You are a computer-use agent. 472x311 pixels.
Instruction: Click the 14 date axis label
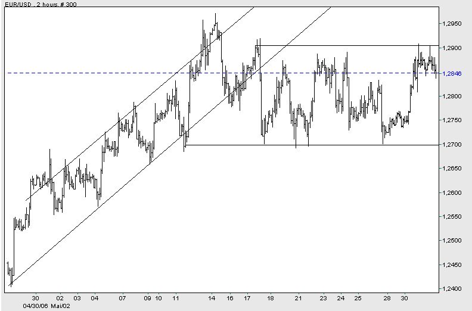(x=212, y=298)
